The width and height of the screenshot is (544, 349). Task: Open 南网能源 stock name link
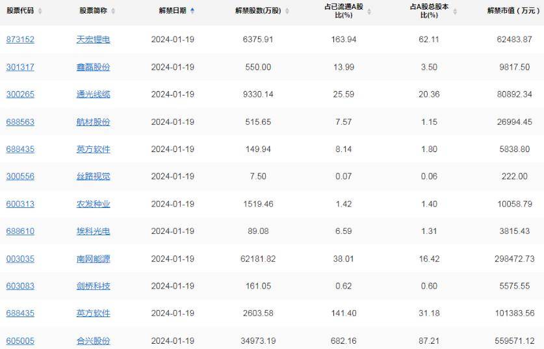tap(93, 259)
